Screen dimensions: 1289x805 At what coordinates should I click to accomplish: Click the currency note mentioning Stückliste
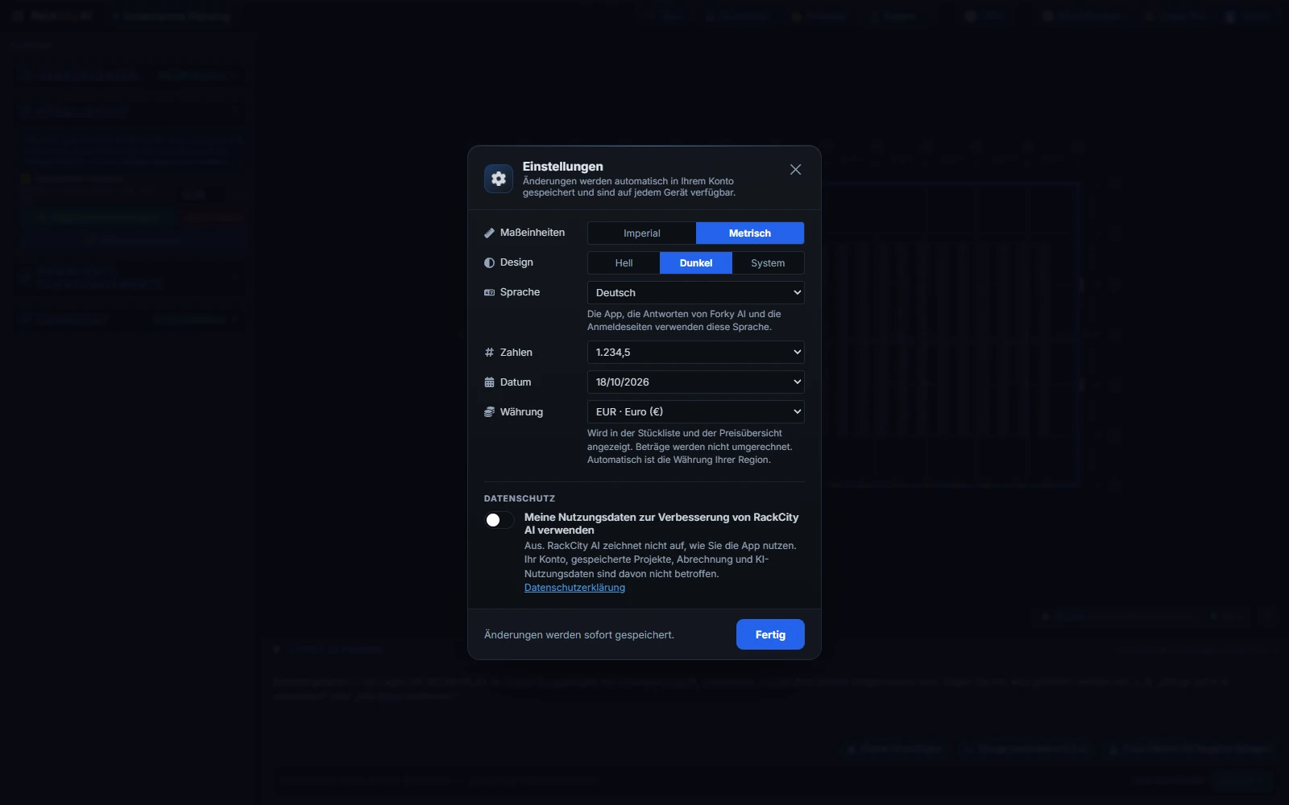tap(690, 447)
